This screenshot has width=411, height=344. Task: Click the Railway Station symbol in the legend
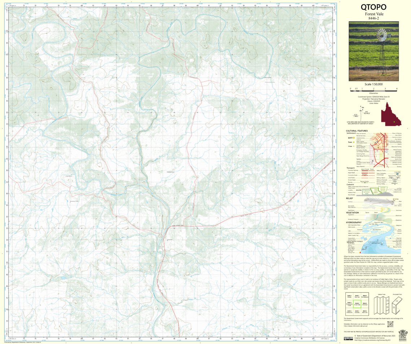tap(390, 178)
